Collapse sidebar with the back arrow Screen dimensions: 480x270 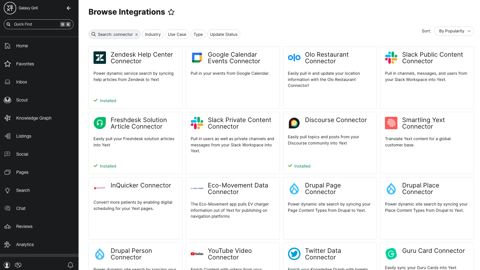(x=69, y=8)
